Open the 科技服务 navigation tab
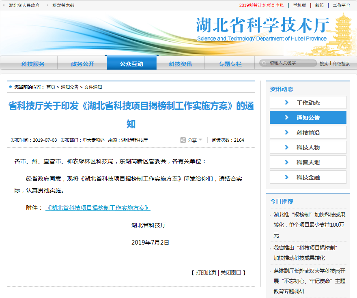The width and height of the screenshot is (357, 298). coord(33,64)
